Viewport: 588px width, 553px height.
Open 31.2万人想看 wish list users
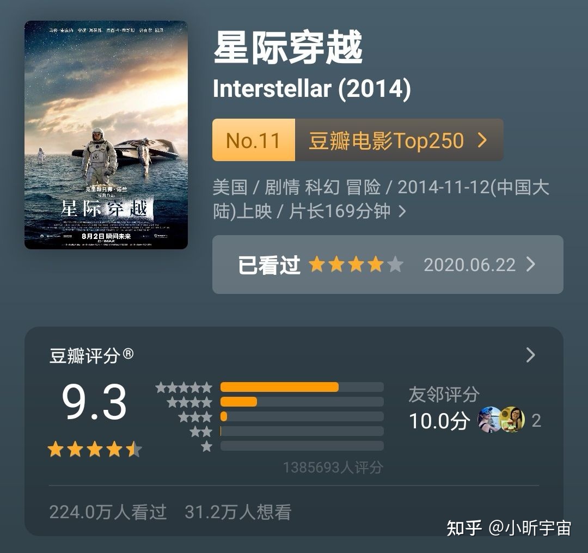click(x=238, y=512)
